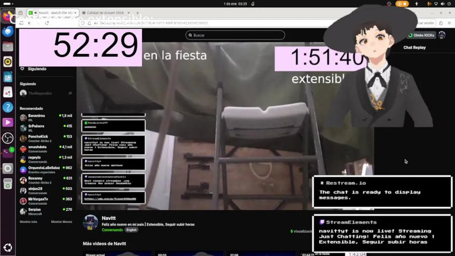Open the clock and calendar in top bar

pyautogui.click(x=235, y=4)
